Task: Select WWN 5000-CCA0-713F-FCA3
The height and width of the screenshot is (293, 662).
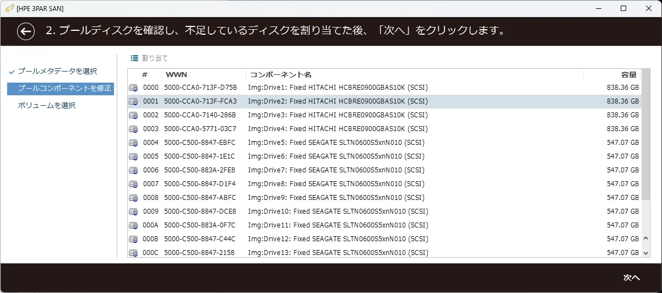Action: point(200,101)
